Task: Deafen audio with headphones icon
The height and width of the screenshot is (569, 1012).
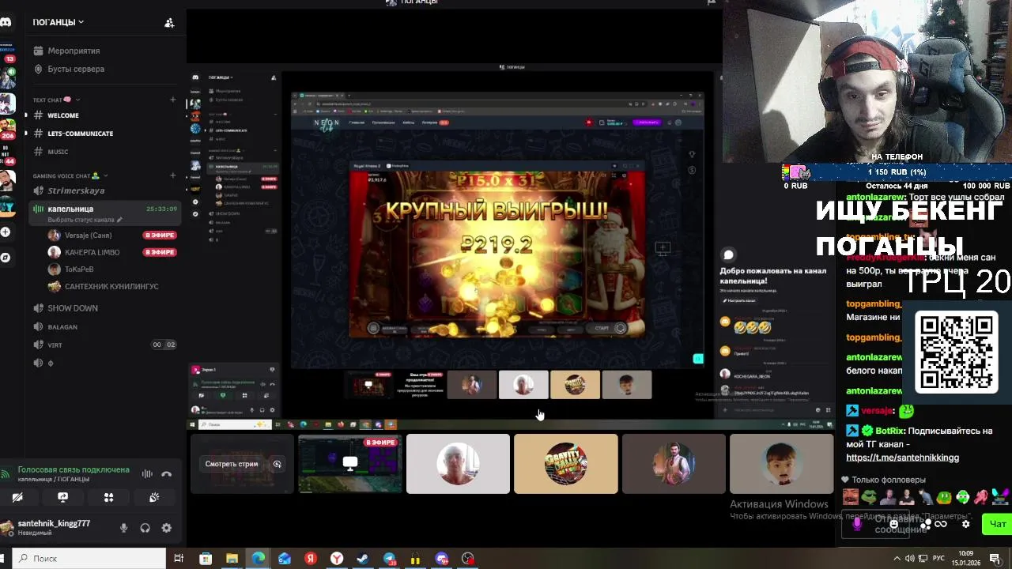Action: tap(145, 528)
